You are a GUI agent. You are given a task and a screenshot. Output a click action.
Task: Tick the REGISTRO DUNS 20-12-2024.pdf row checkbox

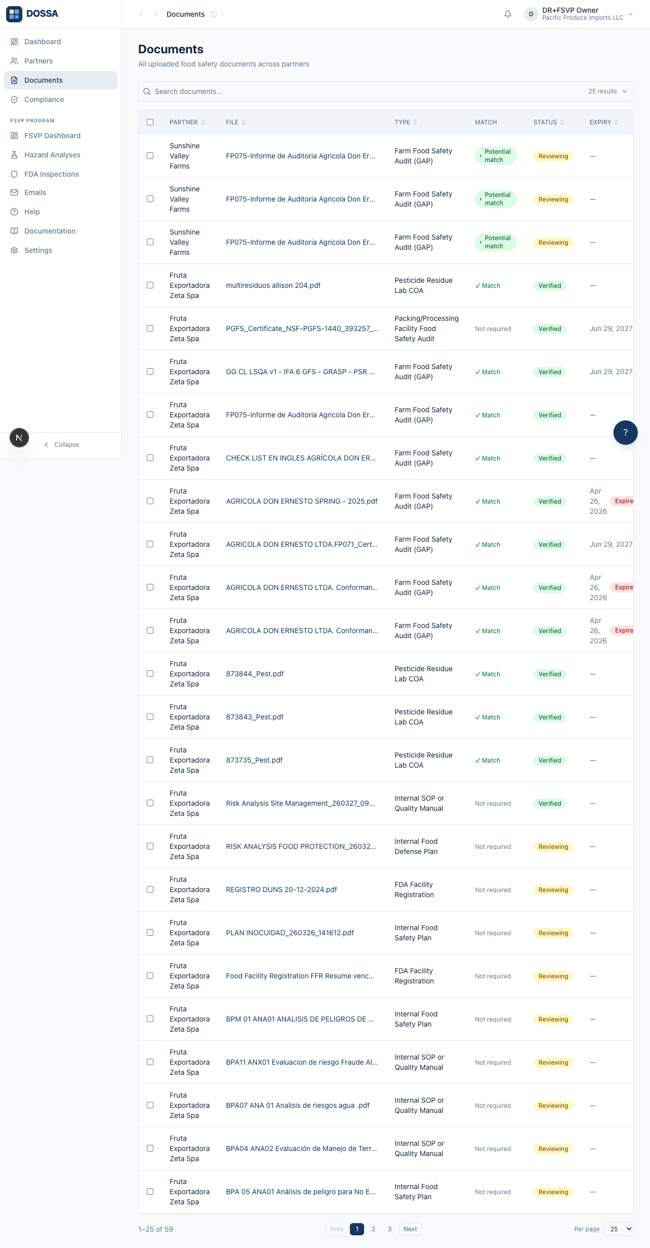click(150, 890)
